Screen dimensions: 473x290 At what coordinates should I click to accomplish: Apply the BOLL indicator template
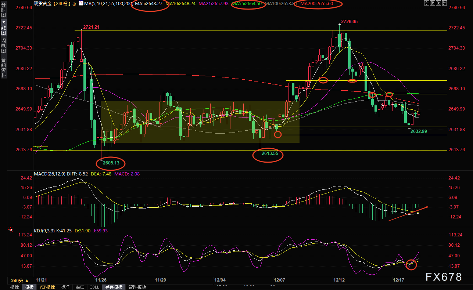[x=94, y=287]
